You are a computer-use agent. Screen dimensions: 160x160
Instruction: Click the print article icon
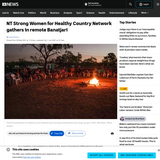(x=112, y=133)
